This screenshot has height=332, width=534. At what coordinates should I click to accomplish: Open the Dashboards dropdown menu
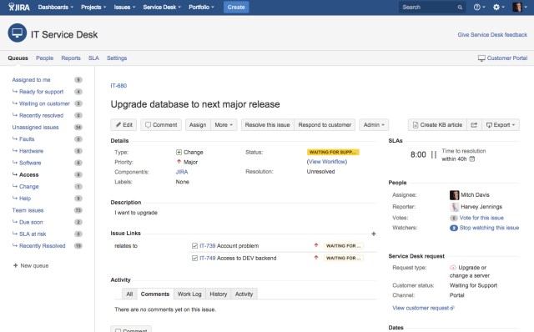coord(56,8)
